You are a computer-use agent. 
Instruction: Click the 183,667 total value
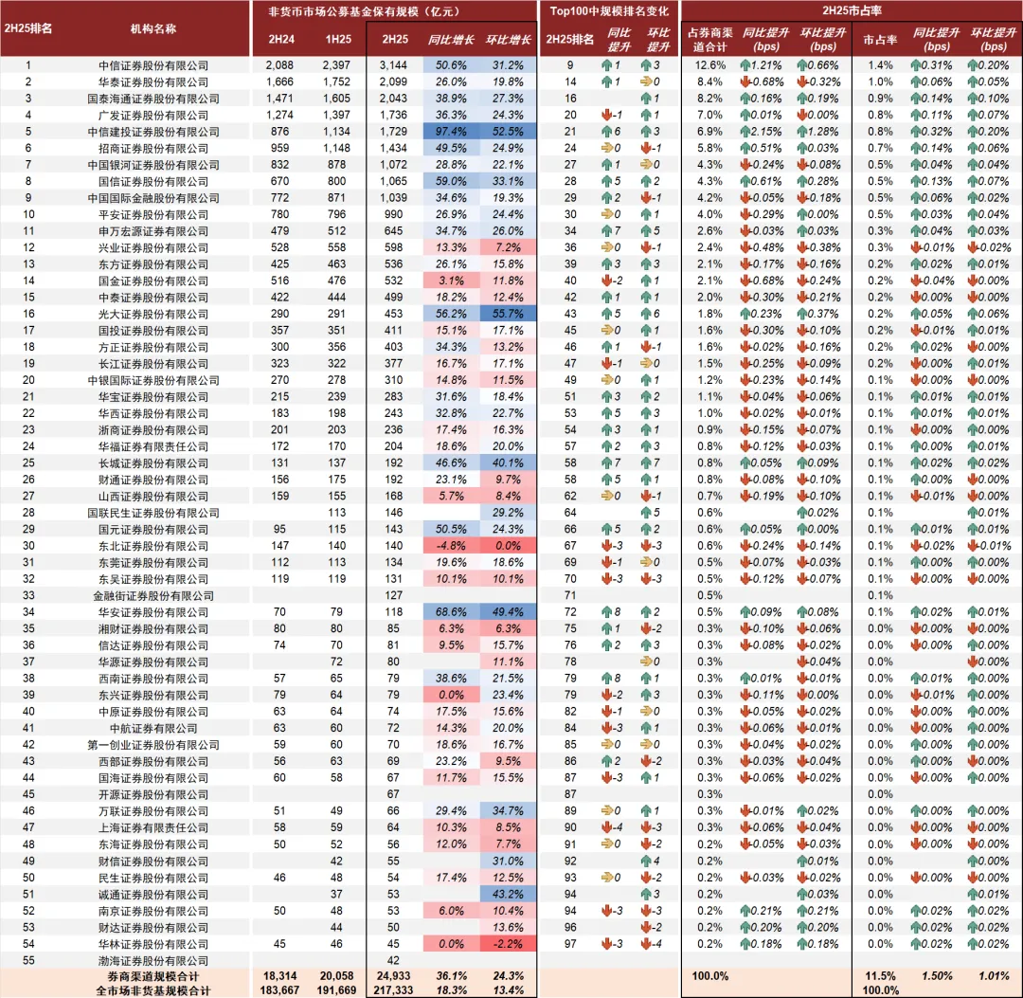[x=279, y=990]
